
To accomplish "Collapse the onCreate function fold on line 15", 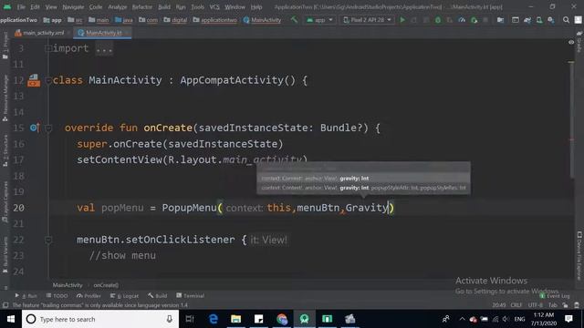I will point(47,128).
